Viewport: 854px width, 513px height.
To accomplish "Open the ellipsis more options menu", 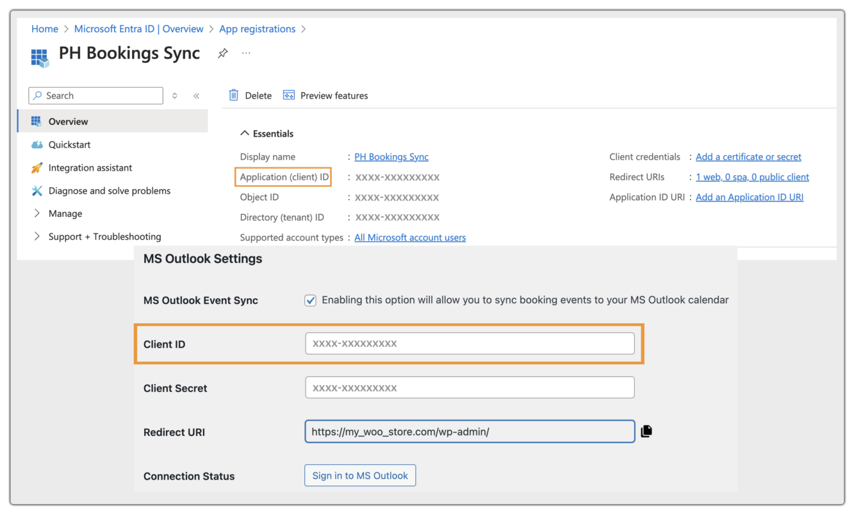I will (246, 53).
